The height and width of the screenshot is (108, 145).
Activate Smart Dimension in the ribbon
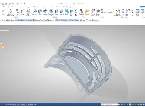pyautogui.click(x=118, y=13)
